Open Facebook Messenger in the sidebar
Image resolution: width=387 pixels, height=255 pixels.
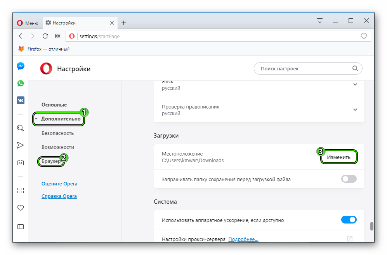pyautogui.click(x=21, y=66)
